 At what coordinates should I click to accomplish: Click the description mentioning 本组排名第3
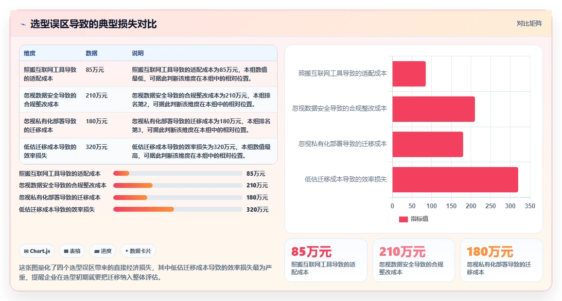(201, 126)
